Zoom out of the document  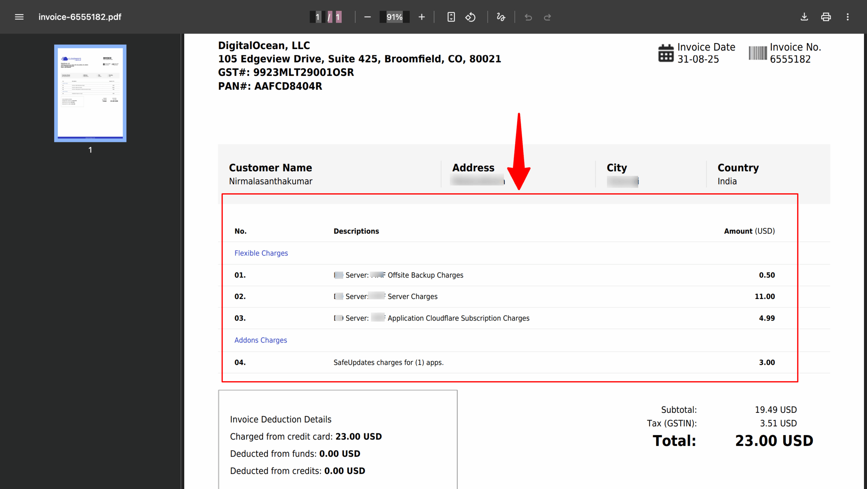coord(368,17)
